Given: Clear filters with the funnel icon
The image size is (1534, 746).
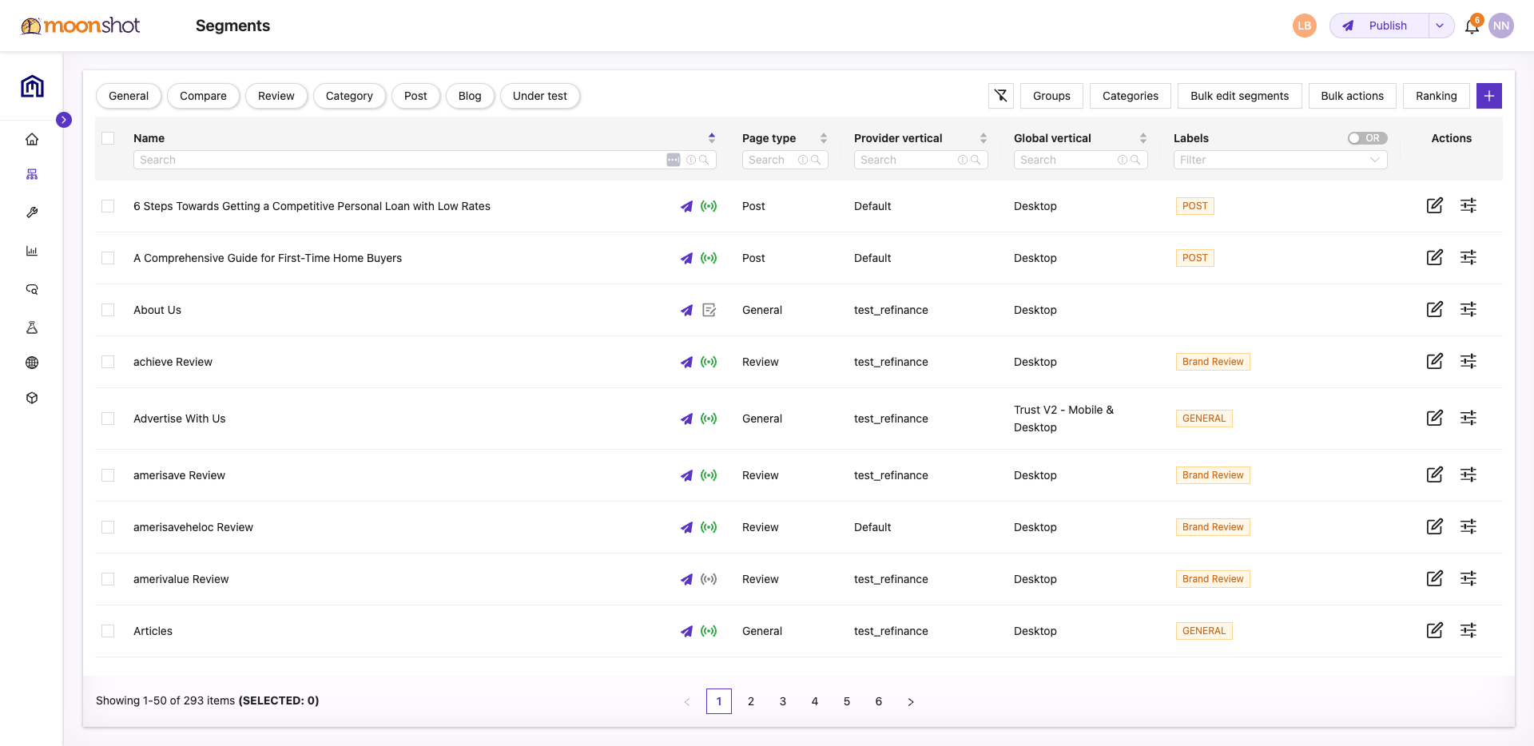Looking at the screenshot, I should [1001, 96].
